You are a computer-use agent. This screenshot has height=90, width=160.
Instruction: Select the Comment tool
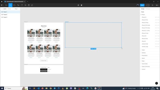32,5
